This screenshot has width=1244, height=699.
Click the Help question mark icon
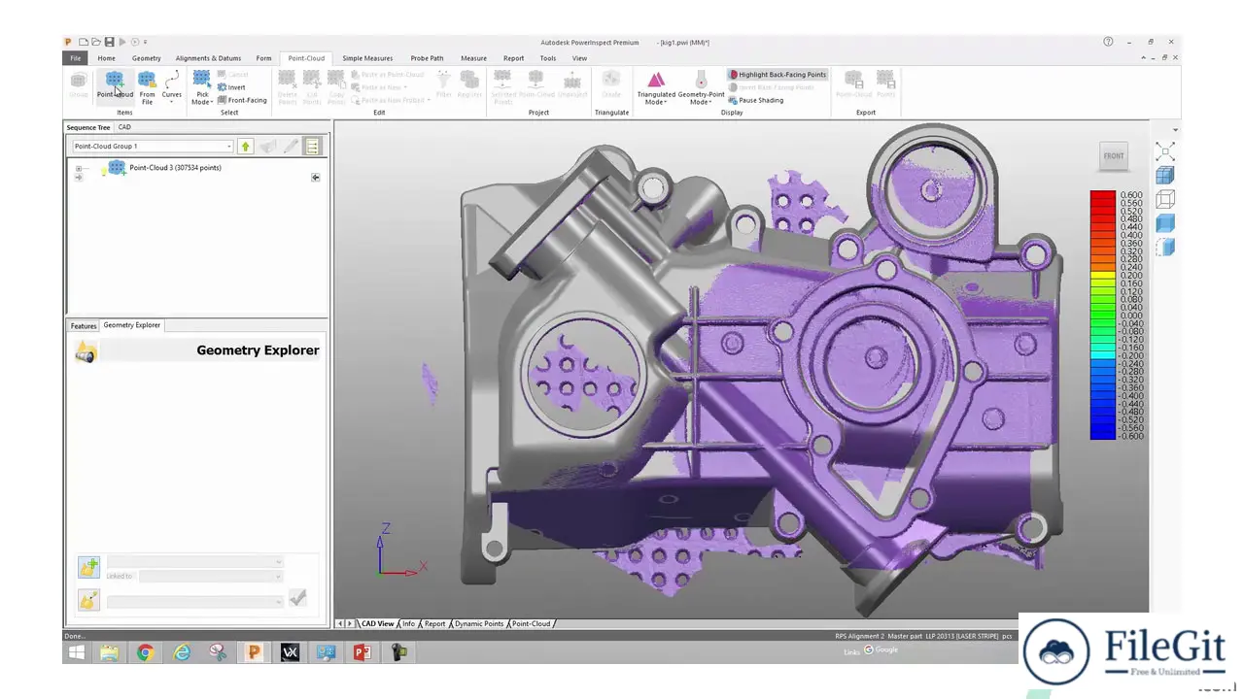coord(1108,42)
